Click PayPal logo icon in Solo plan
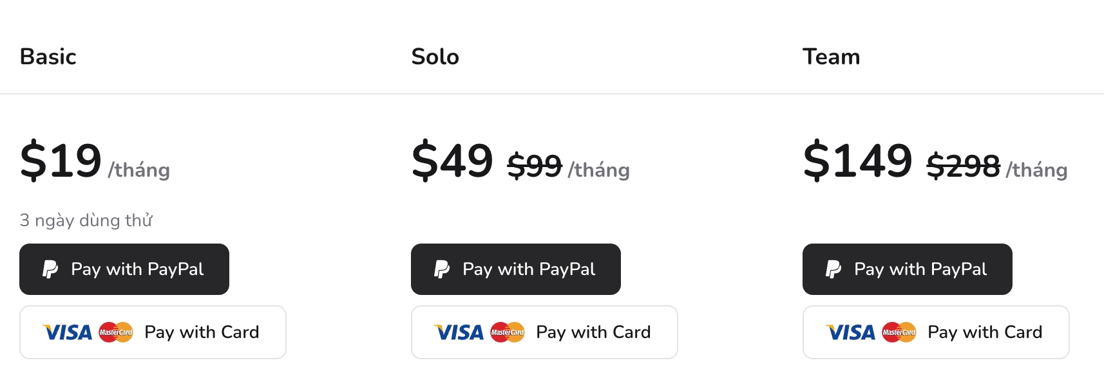Screen dimensions: 1104x383 [442, 269]
